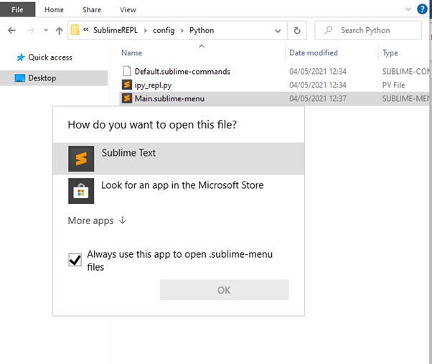Click the Sublime icon of Main.sublime-menu
432x364 pixels.
(127, 98)
